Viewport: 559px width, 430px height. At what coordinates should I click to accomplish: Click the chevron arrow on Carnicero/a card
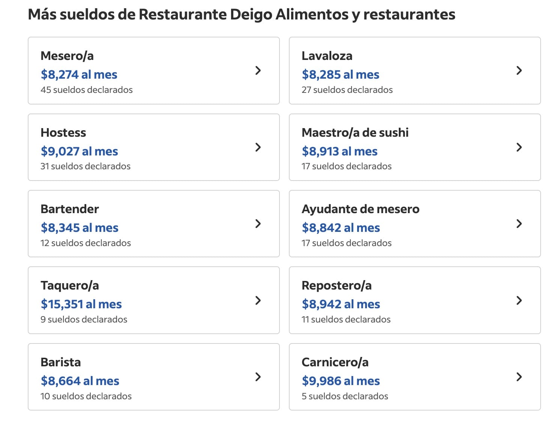519,377
